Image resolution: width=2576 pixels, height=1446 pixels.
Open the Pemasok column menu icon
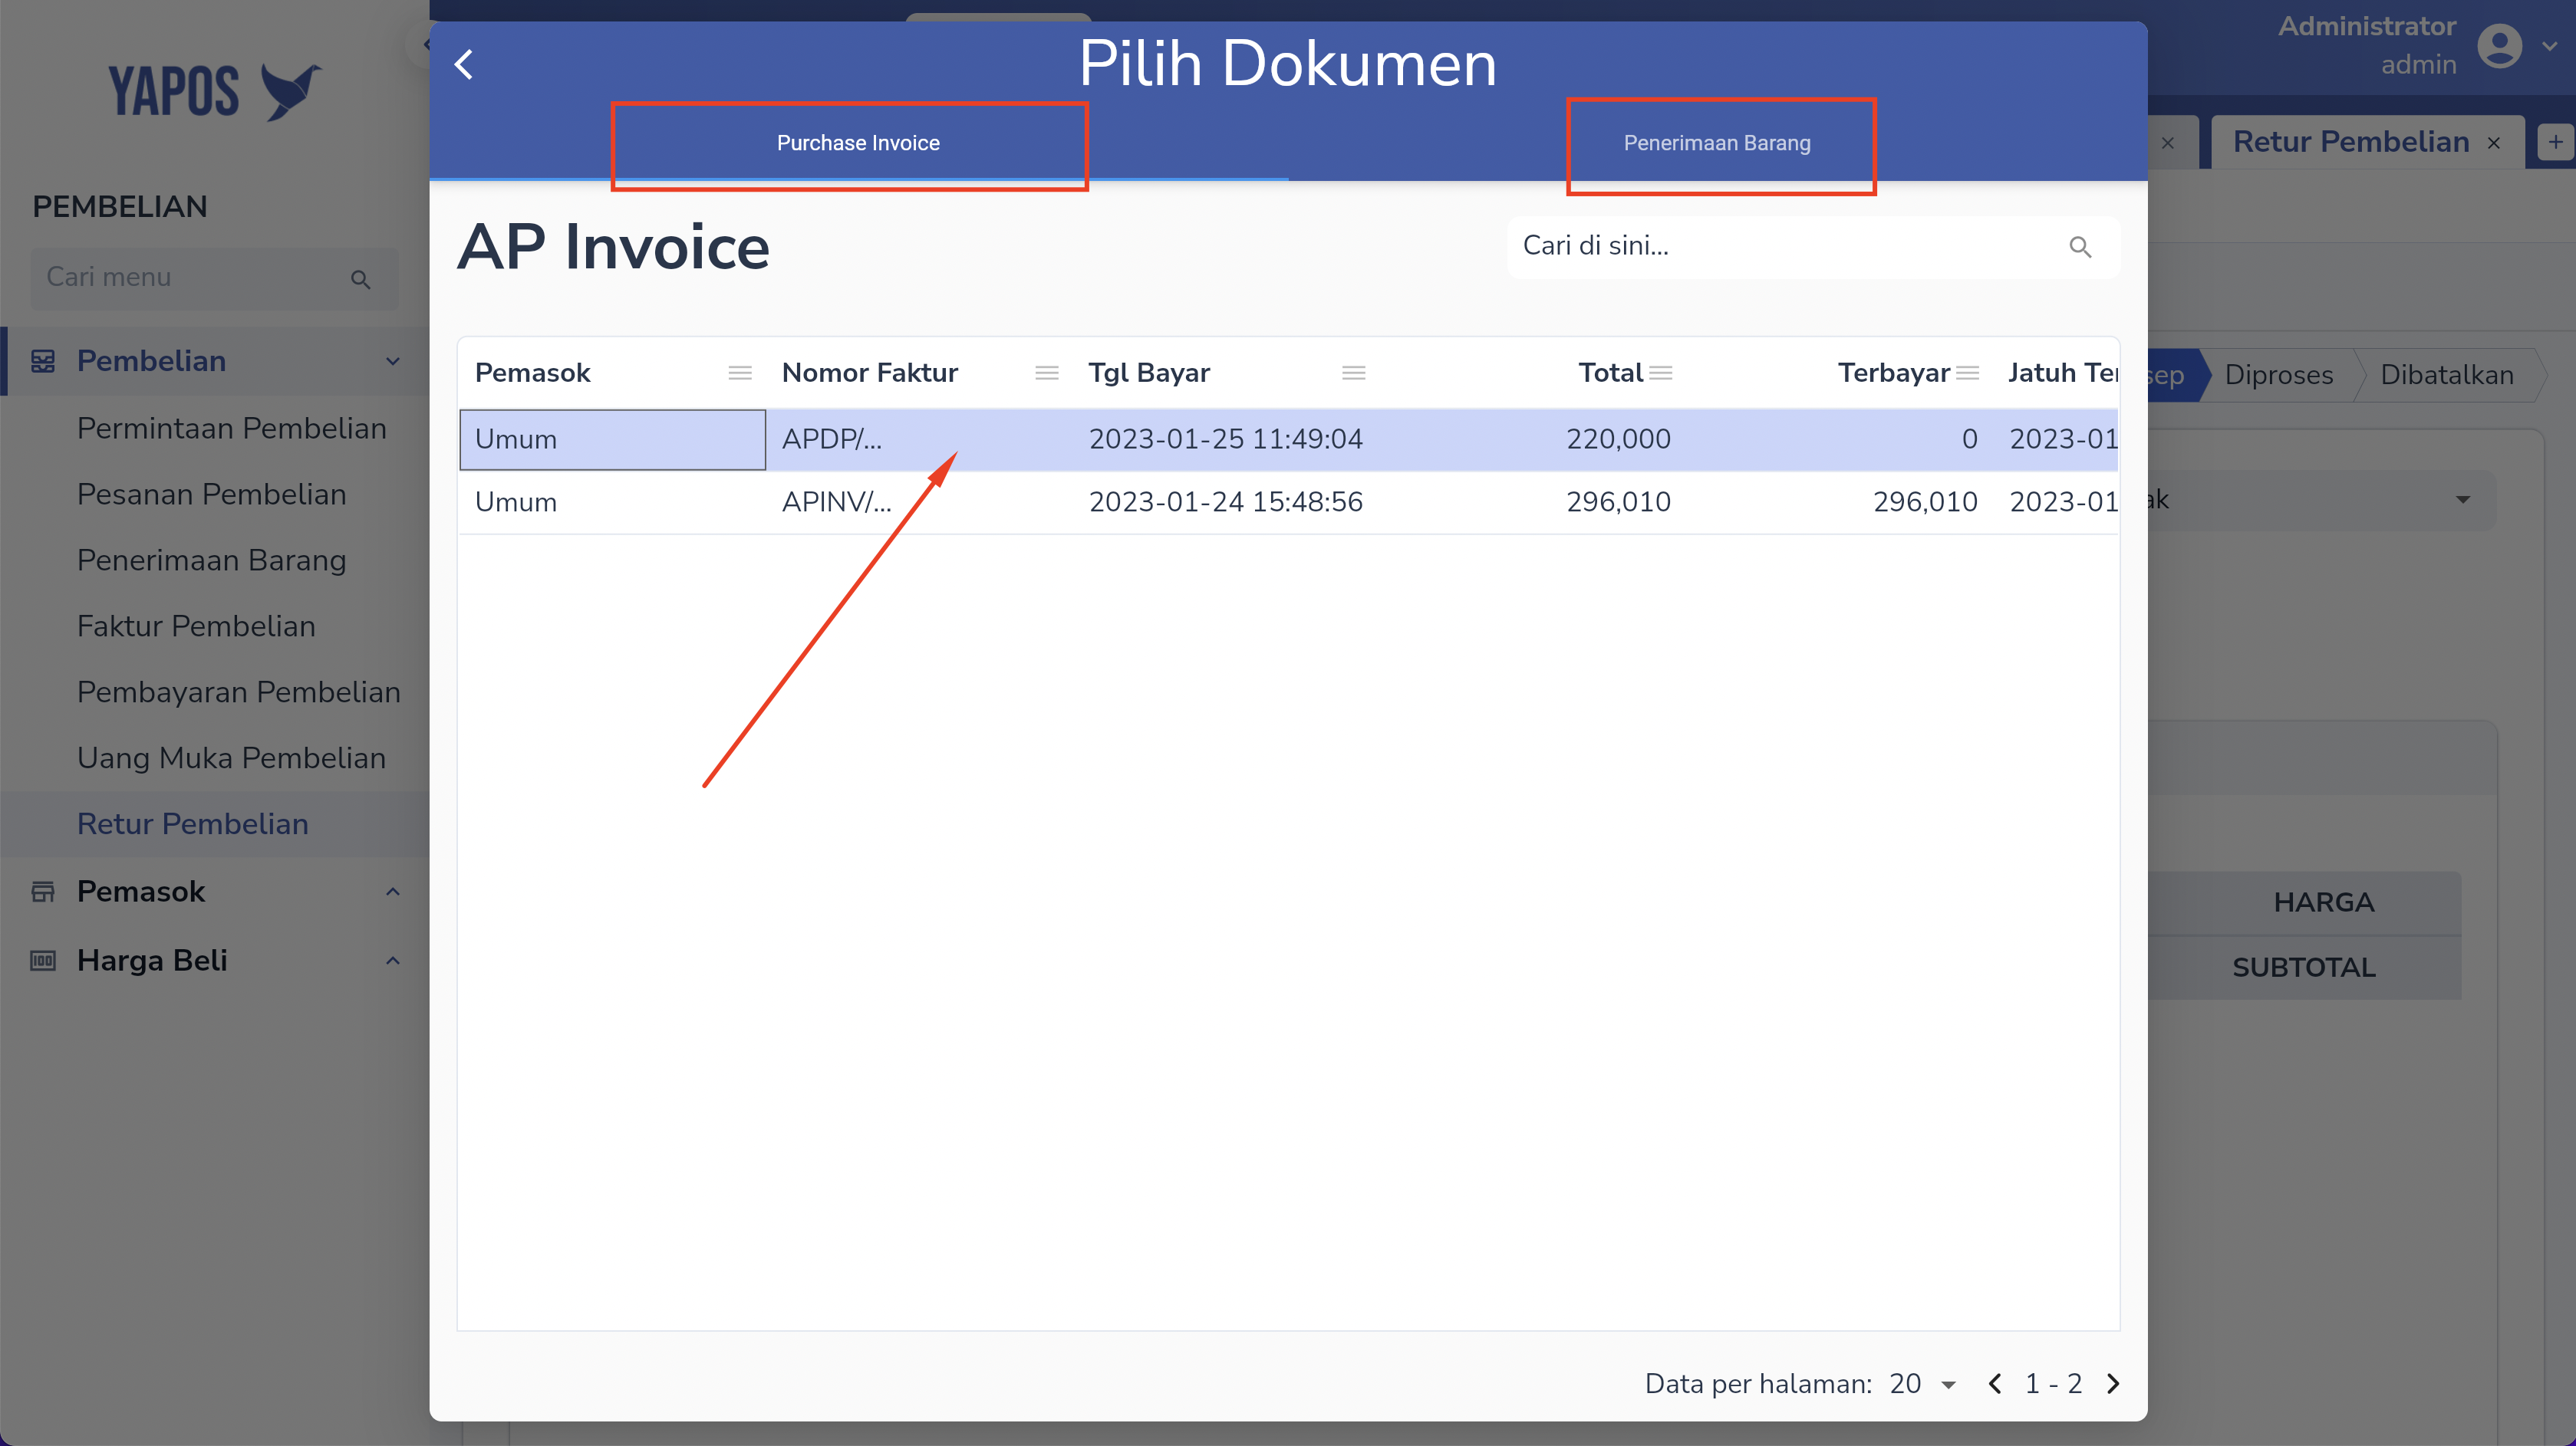coord(740,373)
